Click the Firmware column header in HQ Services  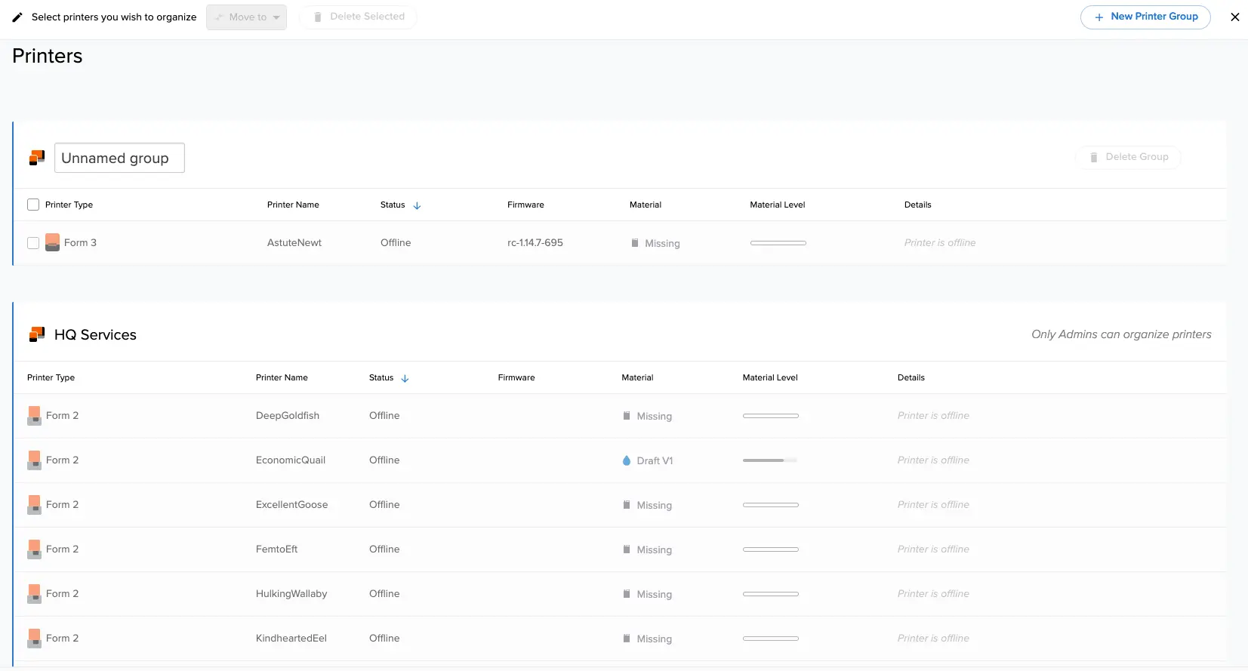[516, 377]
